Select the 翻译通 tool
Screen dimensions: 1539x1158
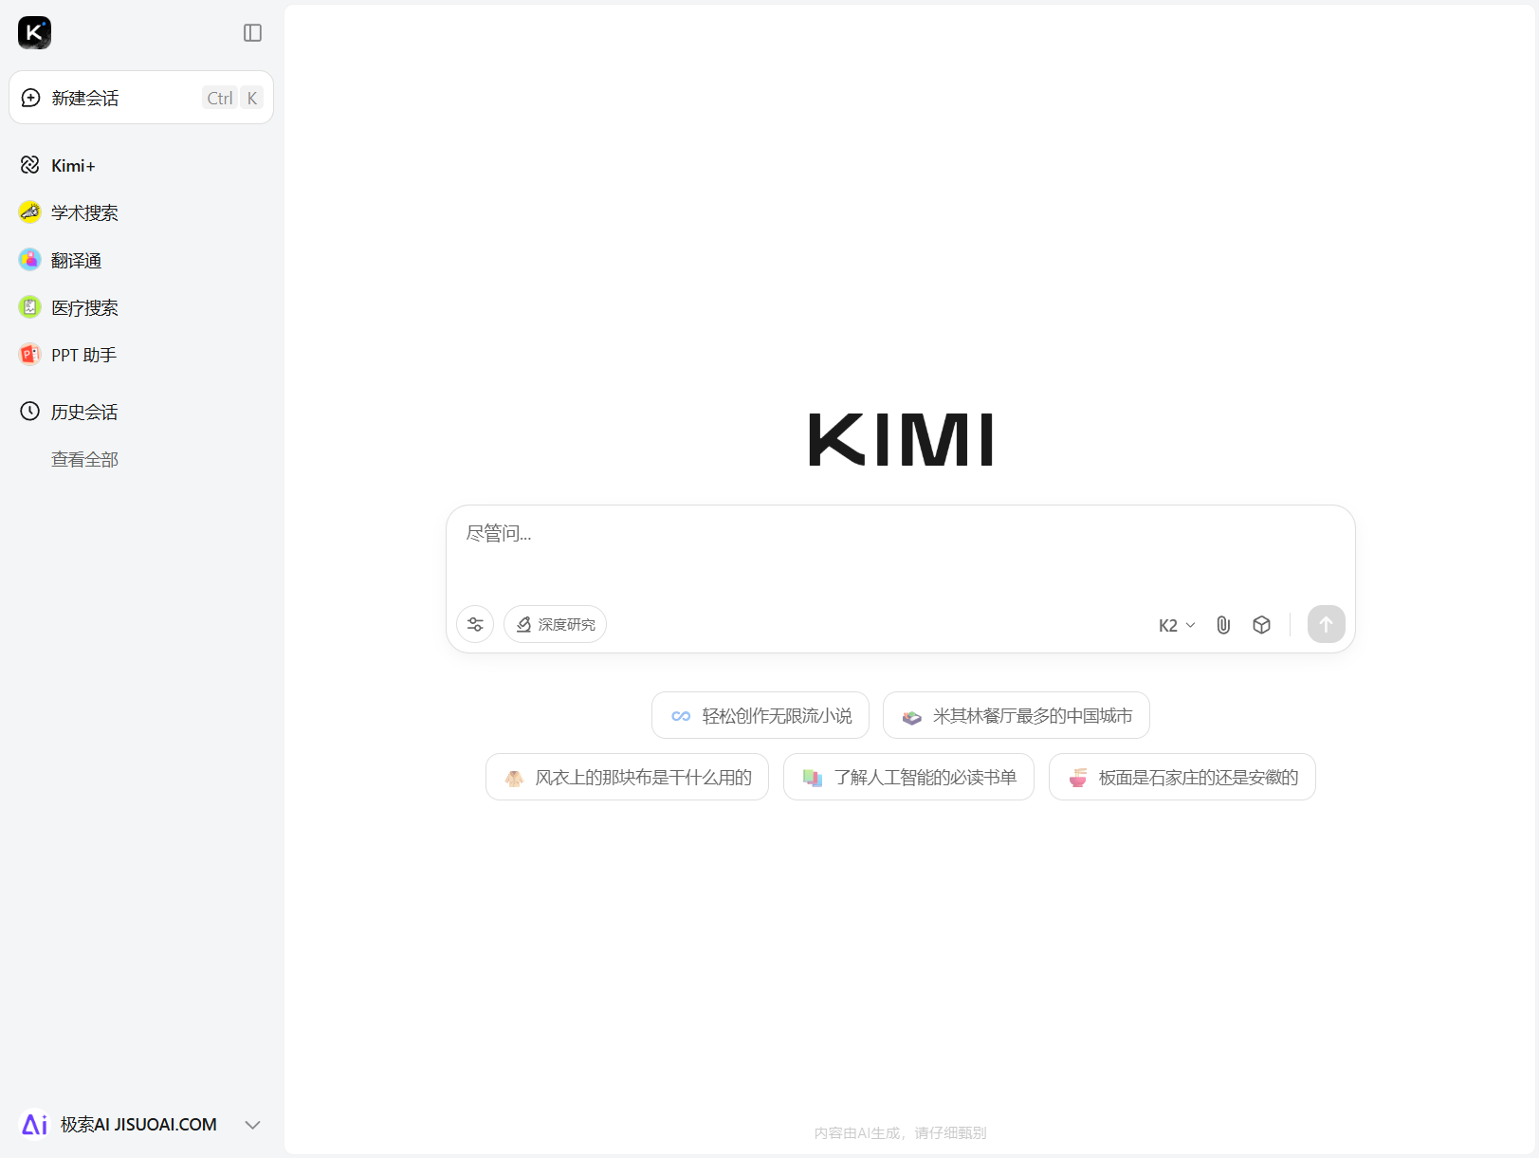coord(77,260)
